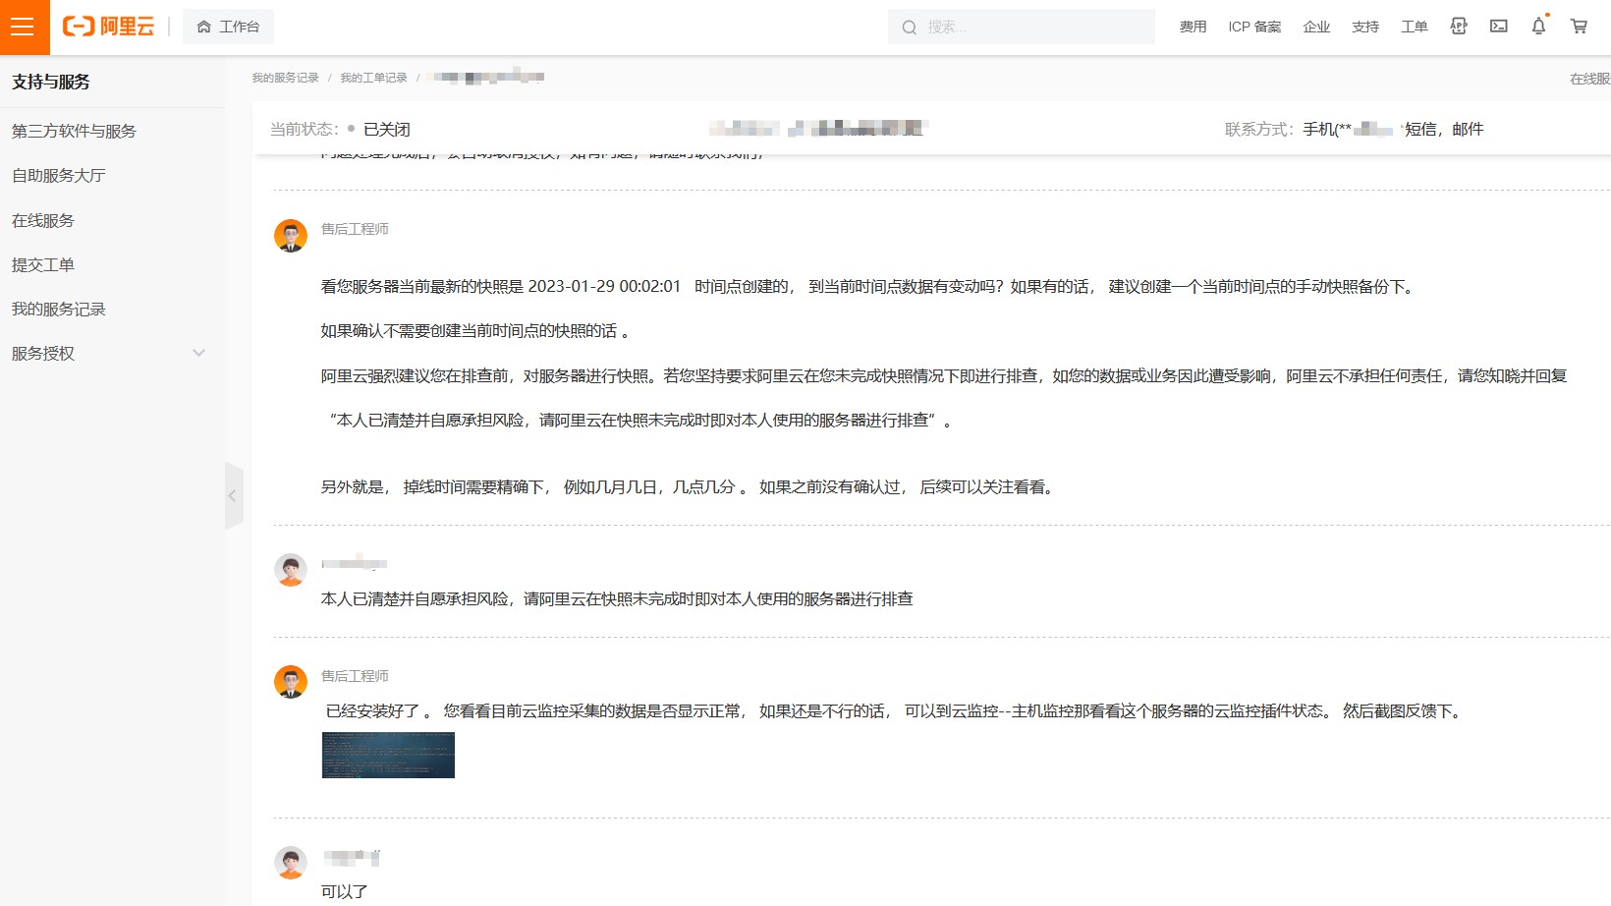This screenshot has height=906, width=1611.
Task: Click the 联系方式 contact label
Action: pos(1259,129)
